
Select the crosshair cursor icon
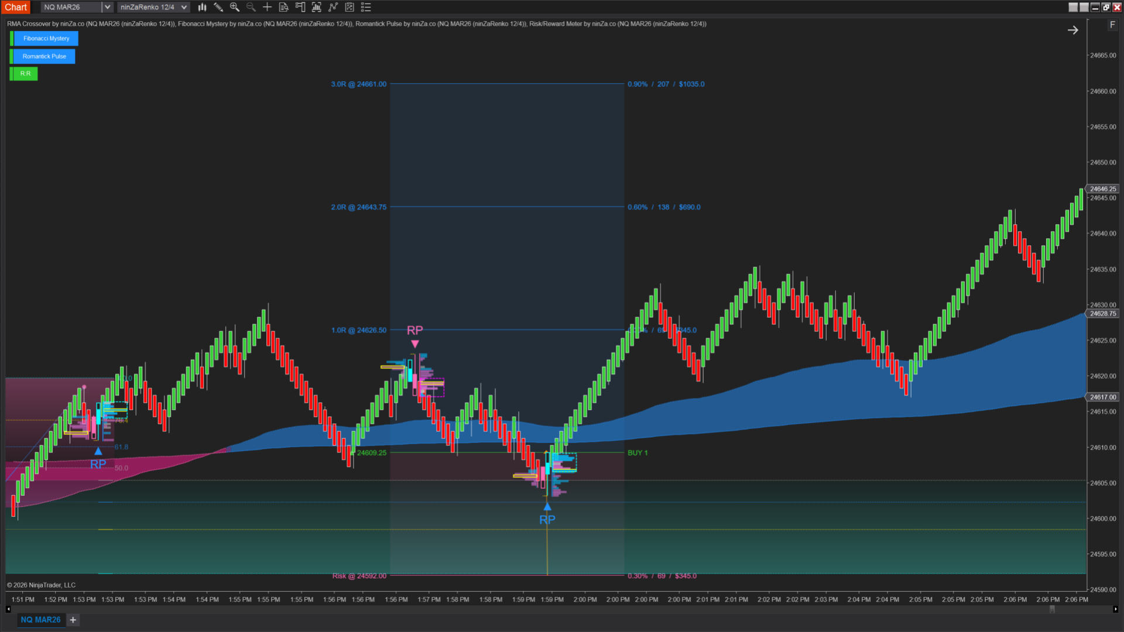pos(267,7)
